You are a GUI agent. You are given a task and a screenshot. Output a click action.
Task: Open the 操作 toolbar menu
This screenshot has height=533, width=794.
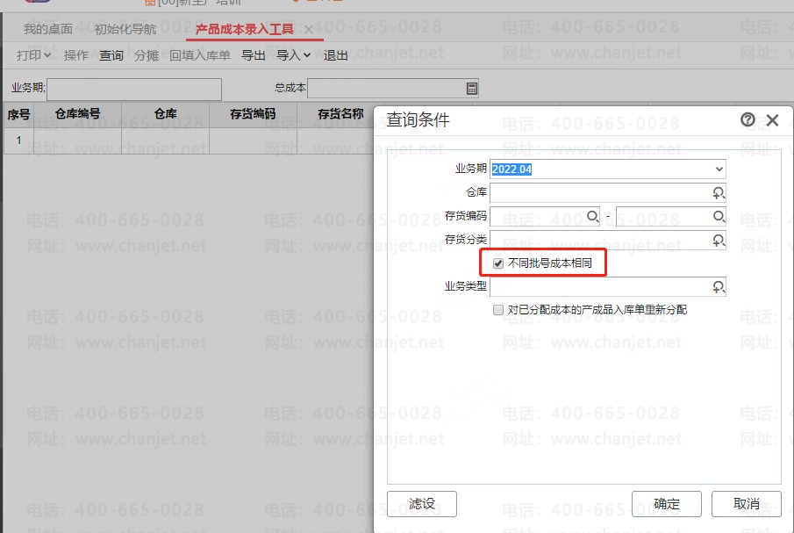coord(76,54)
